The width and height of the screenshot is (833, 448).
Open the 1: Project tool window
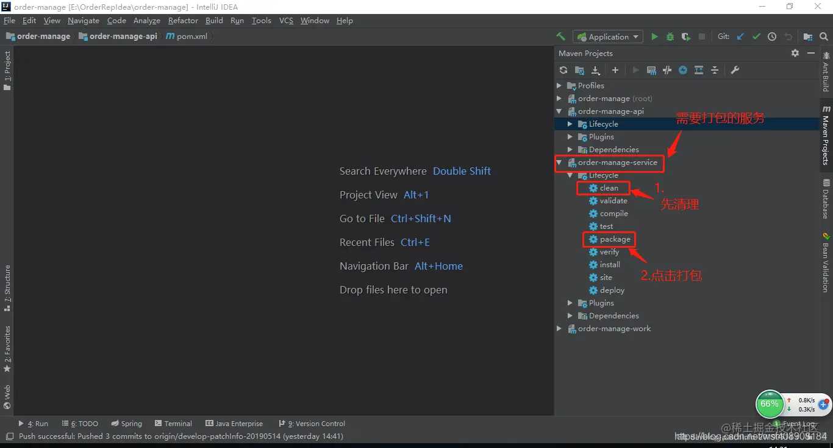click(7, 71)
